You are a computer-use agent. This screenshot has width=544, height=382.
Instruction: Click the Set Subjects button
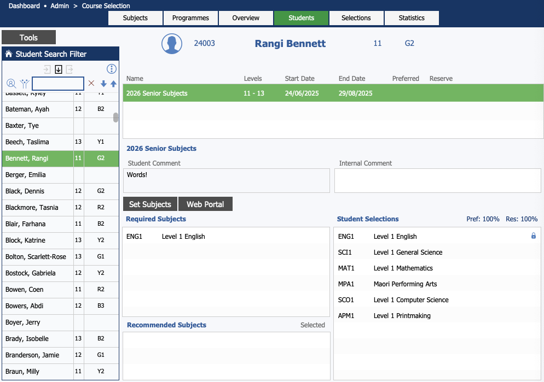pyautogui.click(x=150, y=204)
